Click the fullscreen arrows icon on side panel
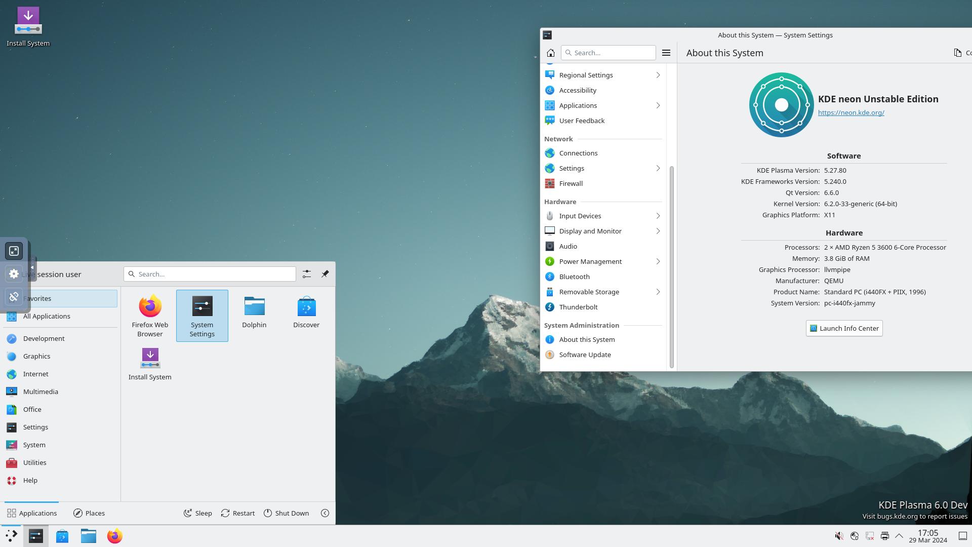The height and width of the screenshot is (547, 972). tap(14, 251)
